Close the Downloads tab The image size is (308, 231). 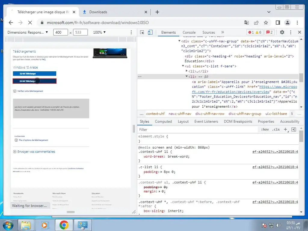pyautogui.click(x=146, y=12)
